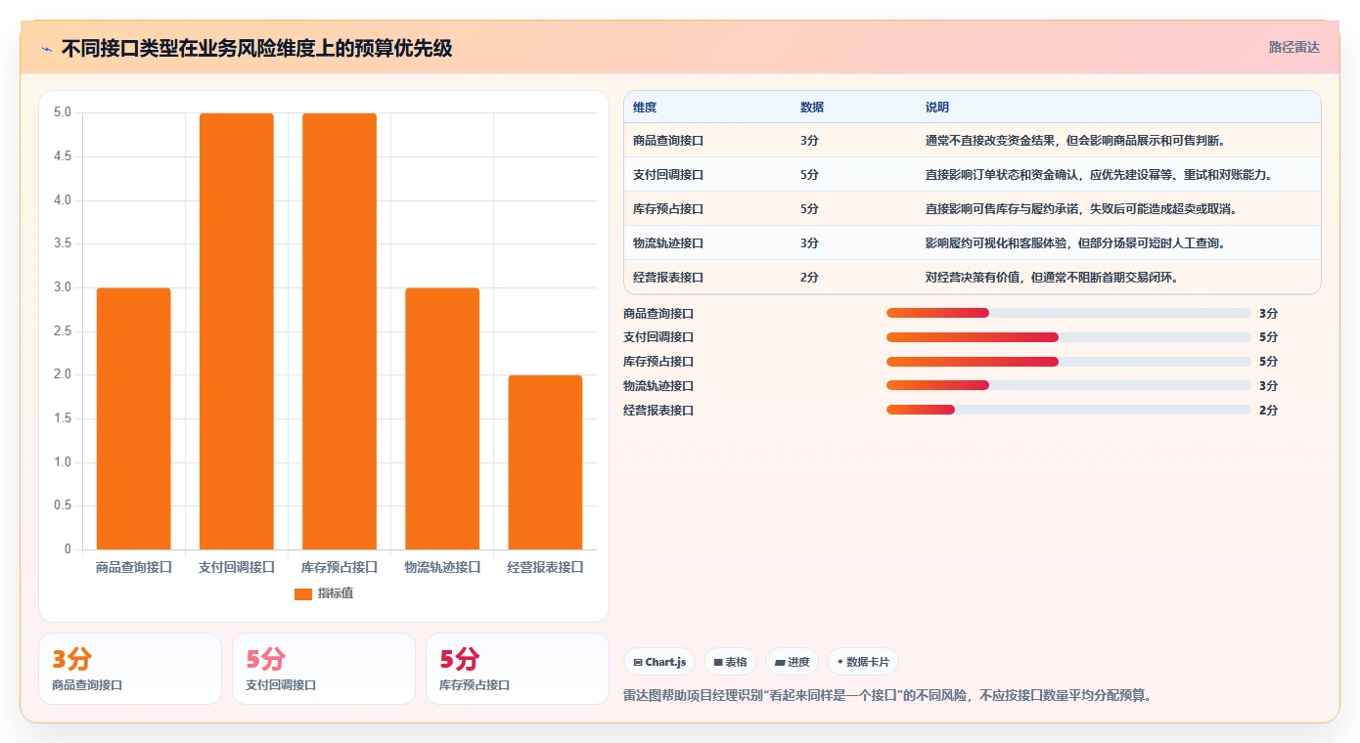1360x743 pixels.
Task: Click the 商品查询接口 bar in the chart
Action: pos(134,418)
